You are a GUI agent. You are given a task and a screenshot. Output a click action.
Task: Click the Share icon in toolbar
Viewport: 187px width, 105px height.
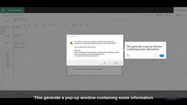pyautogui.click(x=167, y=15)
